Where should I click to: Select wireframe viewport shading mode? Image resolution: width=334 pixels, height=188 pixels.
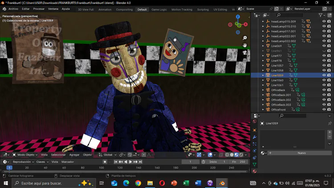pyautogui.click(x=227, y=155)
